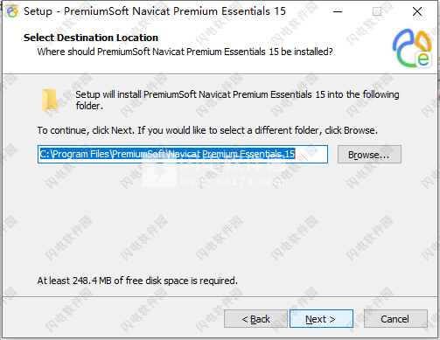This screenshot has width=440, height=340.
Task: Click the greyed-out maximize button
Action: click(x=377, y=11)
